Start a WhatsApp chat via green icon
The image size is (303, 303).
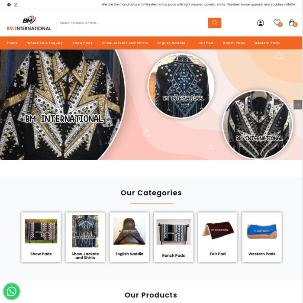pyautogui.click(x=12, y=291)
